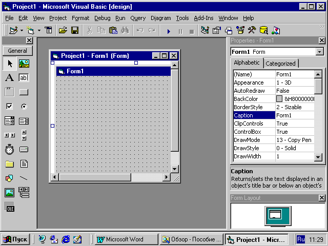The height and width of the screenshot is (246, 328).
Task: Open the Object Browser toolbar icon
Action: click(240, 31)
